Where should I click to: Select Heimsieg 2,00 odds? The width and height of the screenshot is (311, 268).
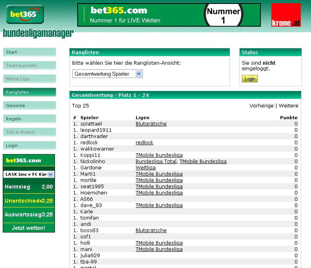[29, 186]
